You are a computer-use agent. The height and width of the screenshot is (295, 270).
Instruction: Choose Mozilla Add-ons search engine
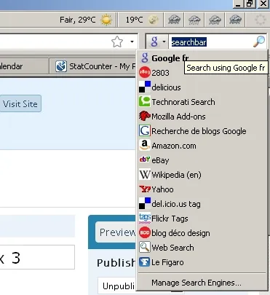pos(202,117)
